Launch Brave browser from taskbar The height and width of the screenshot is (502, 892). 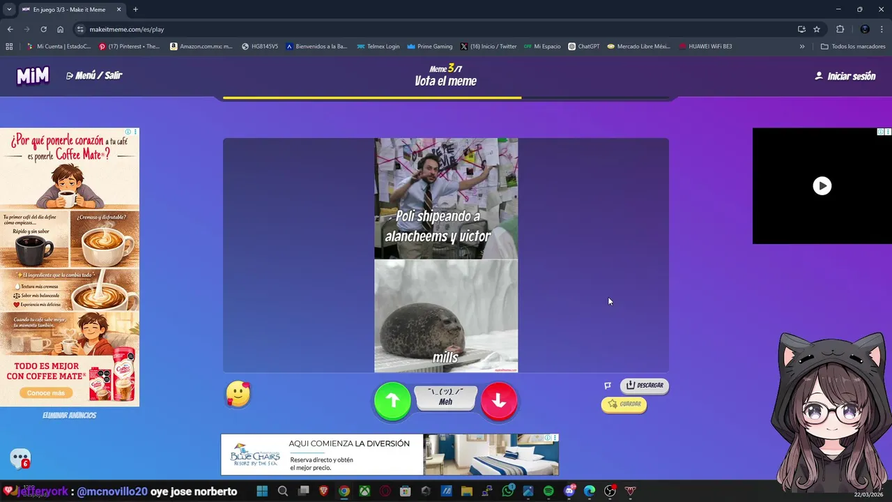pos(324,492)
